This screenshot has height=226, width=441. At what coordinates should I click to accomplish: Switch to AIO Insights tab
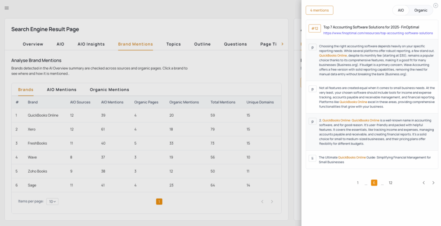(91, 44)
